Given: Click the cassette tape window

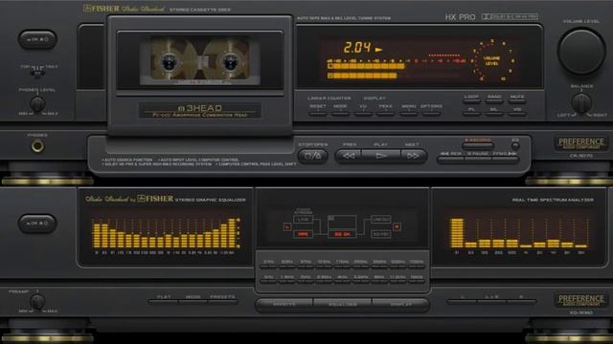Looking at the screenshot, I should pyautogui.click(x=200, y=60).
